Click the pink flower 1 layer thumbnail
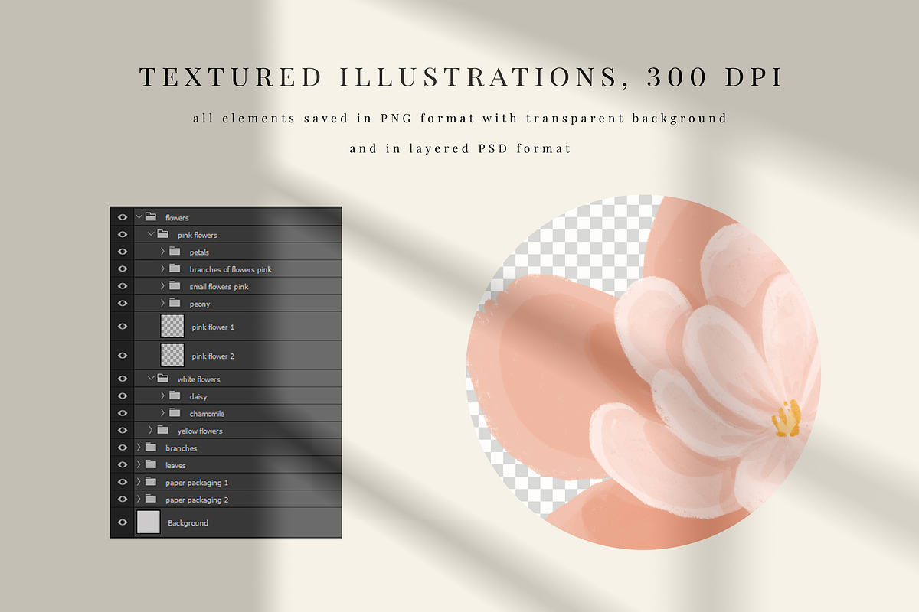Image resolution: width=919 pixels, height=612 pixels. click(172, 327)
